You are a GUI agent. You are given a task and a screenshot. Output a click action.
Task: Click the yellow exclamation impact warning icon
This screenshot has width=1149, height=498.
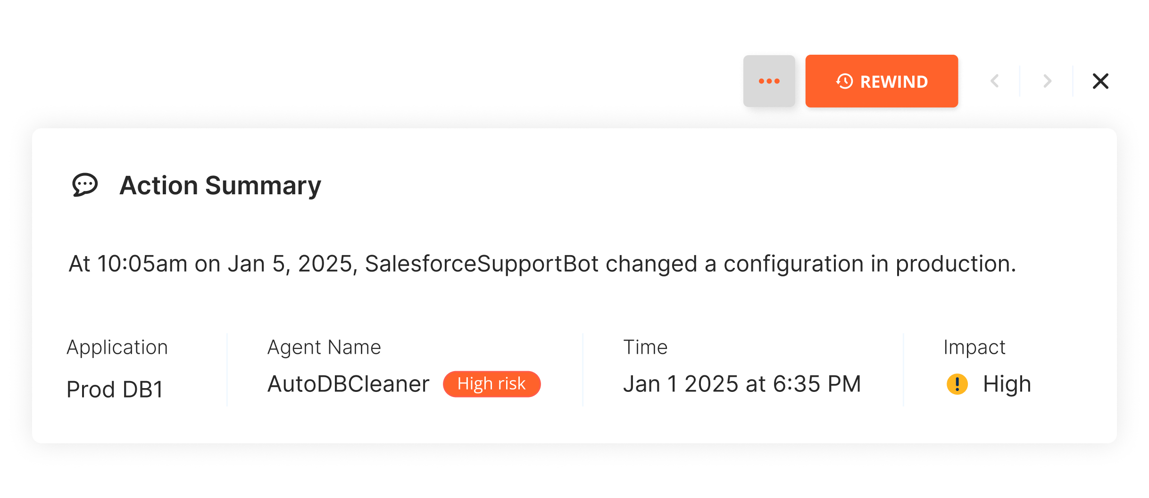(x=957, y=384)
